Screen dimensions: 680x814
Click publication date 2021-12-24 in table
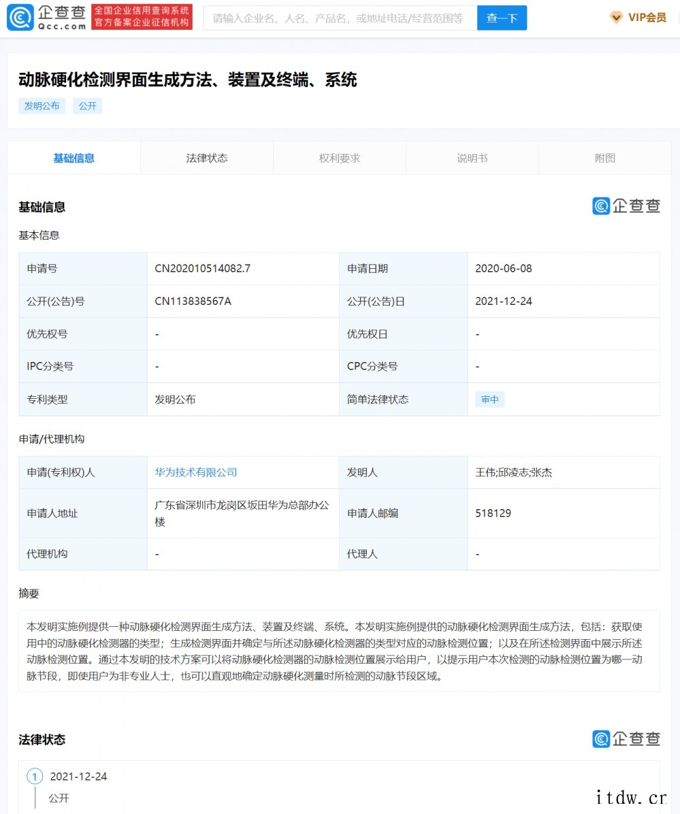504,301
